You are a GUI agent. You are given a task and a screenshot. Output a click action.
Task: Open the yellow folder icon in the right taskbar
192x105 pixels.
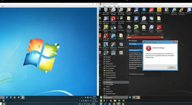tap(115, 101)
